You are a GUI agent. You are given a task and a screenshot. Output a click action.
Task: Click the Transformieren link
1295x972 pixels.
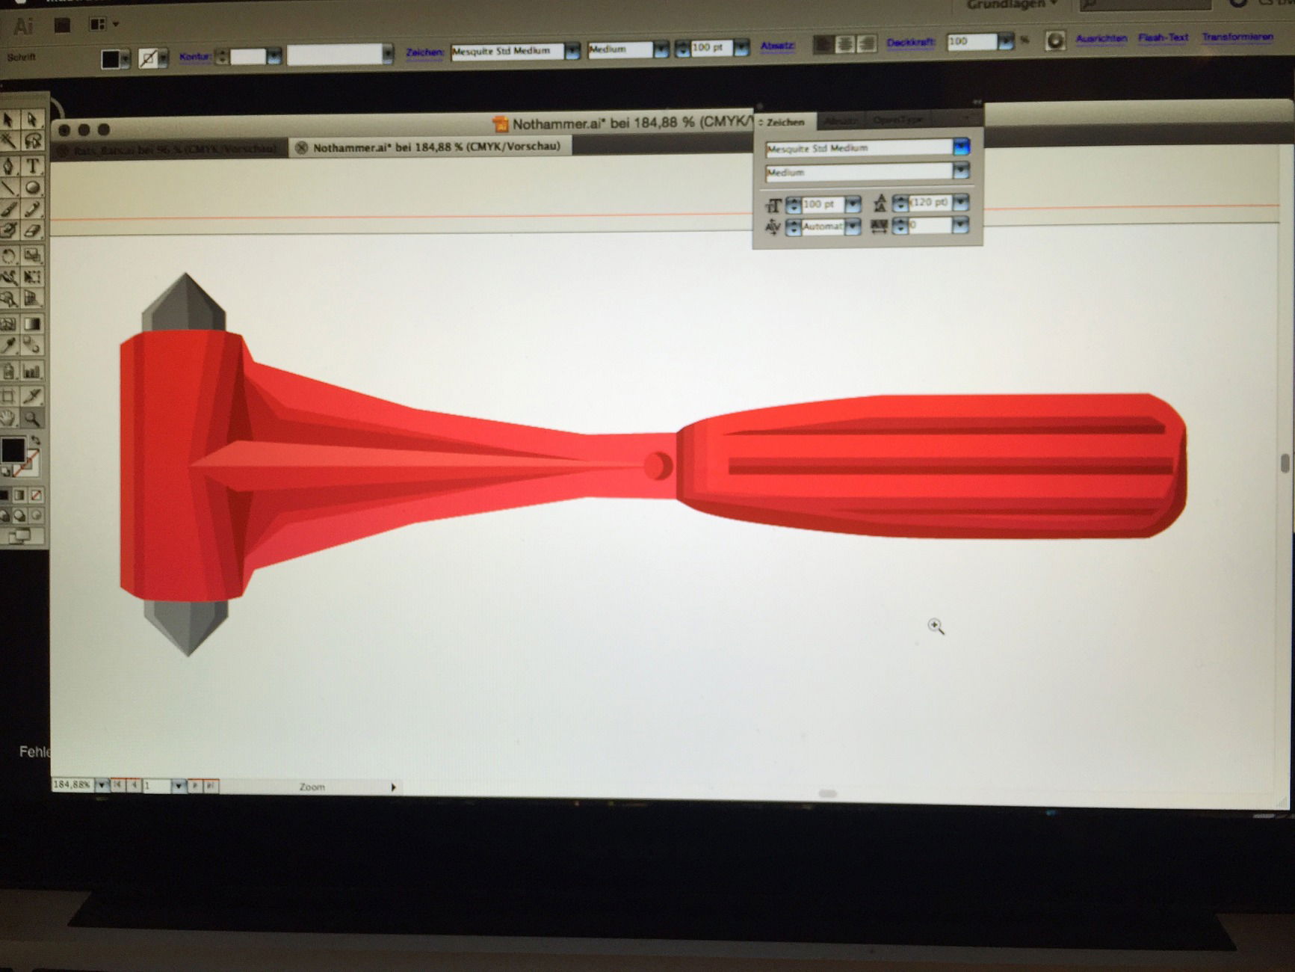(1237, 37)
